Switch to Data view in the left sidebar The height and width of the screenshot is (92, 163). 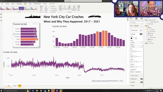(1, 17)
